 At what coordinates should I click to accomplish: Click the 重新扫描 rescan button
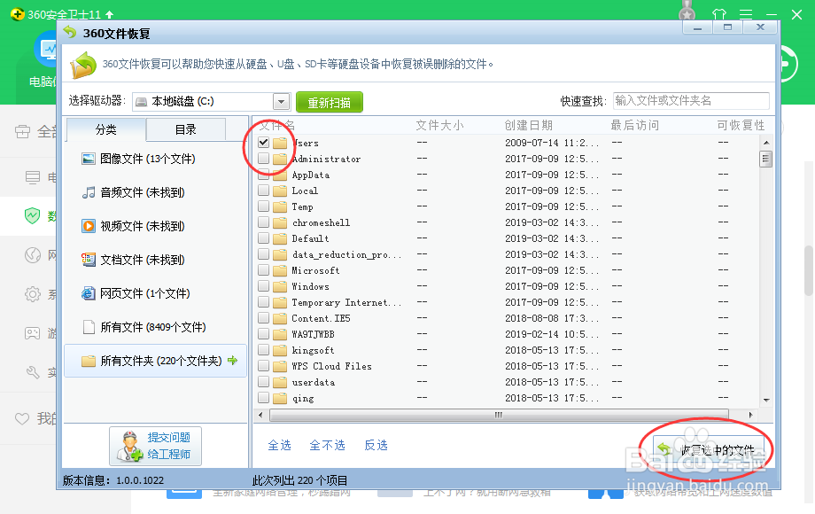click(x=330, y=102)
